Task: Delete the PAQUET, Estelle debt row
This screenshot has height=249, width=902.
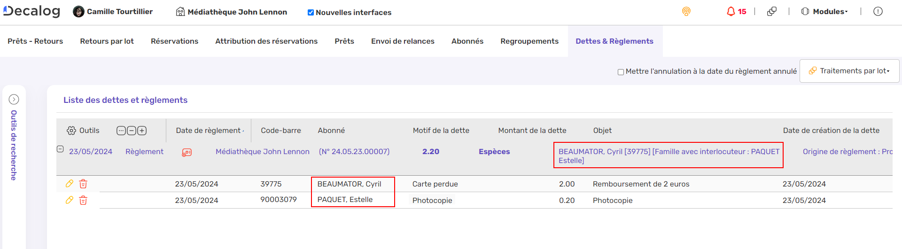Action: [83, 200]
